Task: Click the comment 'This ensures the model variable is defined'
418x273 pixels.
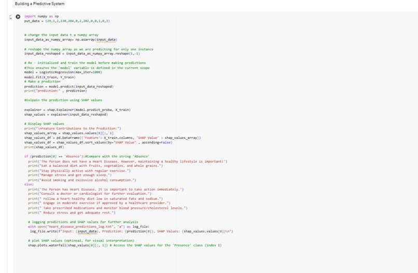Action: coord(87,68)
